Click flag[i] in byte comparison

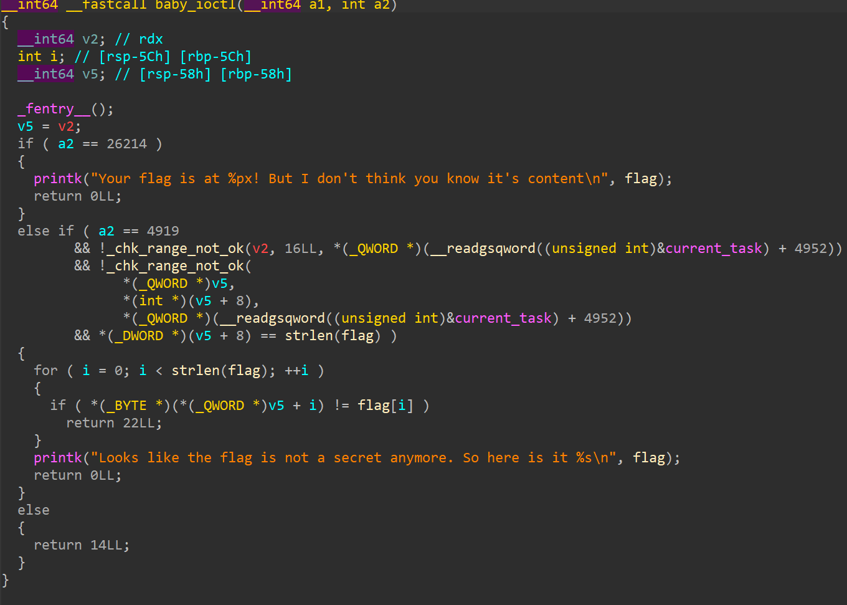[x=386, y=406]
